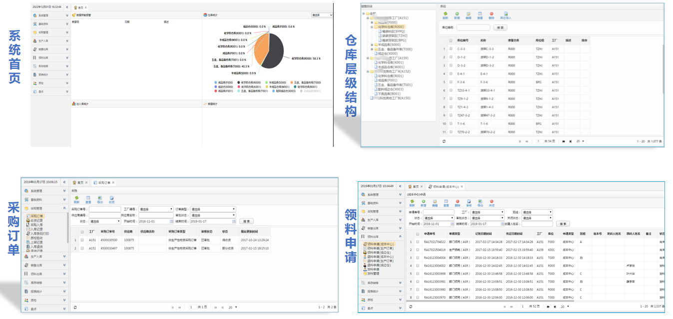Select 线边仓(X000) in warehouse tree
This screenshot has height=319, width=673.
click(387, 53)
